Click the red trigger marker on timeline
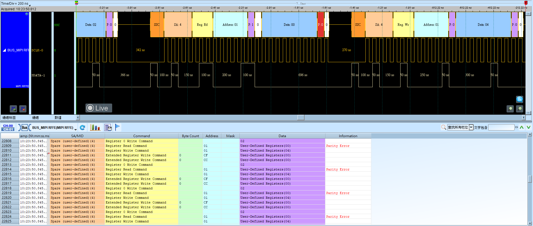533x226 pixels. click(x=526, y=3)
